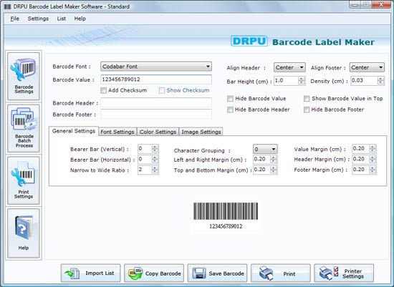Enable the Add Checksum checkbox

tap(103, 90)
